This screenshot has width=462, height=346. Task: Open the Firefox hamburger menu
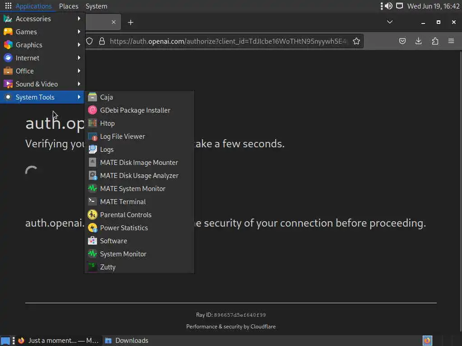pos(451,41)
